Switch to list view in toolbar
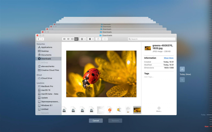This screenshot has width=212, height=132. pos(68,39)
